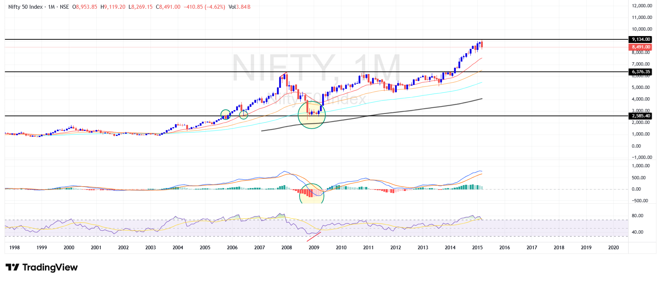661x281 pixels.
Task: Select the red trend line under the RSI
Action: click(314, 236)
